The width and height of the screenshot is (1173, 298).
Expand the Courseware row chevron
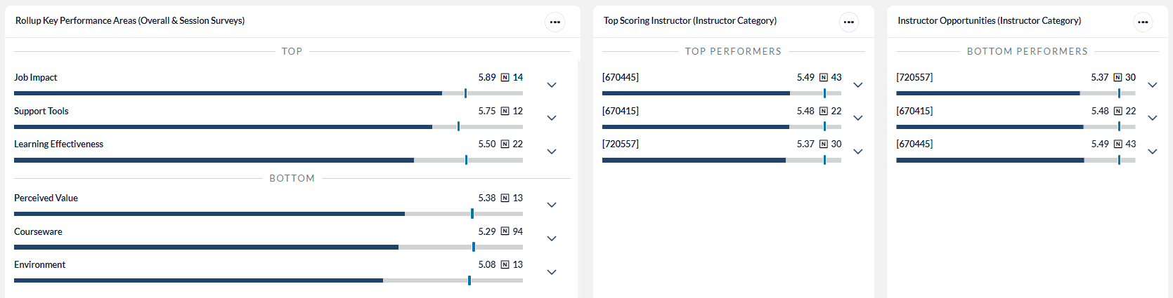[x=552, y=238]
